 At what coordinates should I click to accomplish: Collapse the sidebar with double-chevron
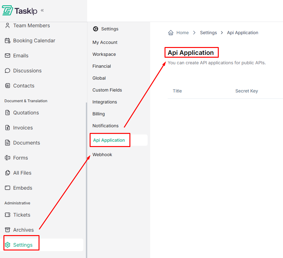coord(42,10)
